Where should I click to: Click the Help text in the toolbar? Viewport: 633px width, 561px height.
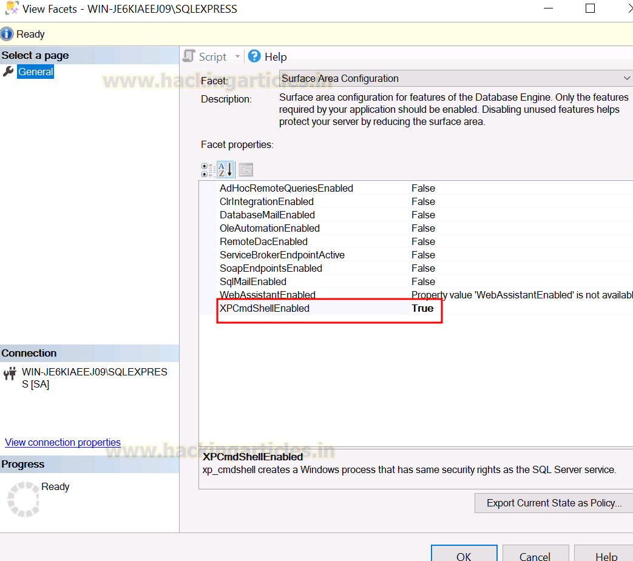point(276,57)
